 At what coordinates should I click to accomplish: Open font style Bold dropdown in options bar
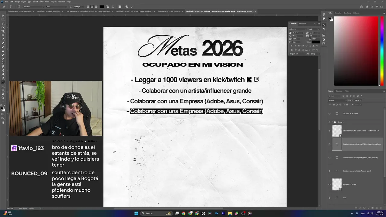pos(57,7)
